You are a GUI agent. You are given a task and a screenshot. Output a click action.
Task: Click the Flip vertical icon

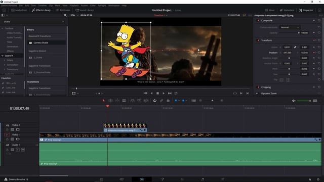pyautogui.click(x=288, y=80)
